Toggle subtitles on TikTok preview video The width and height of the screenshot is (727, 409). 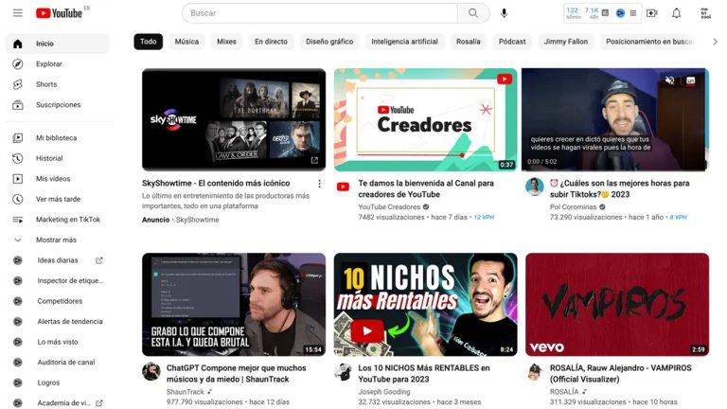click(x=691, y=80)
